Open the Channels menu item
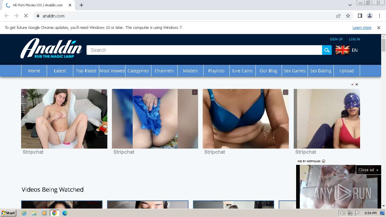 [x=164, y=71]
